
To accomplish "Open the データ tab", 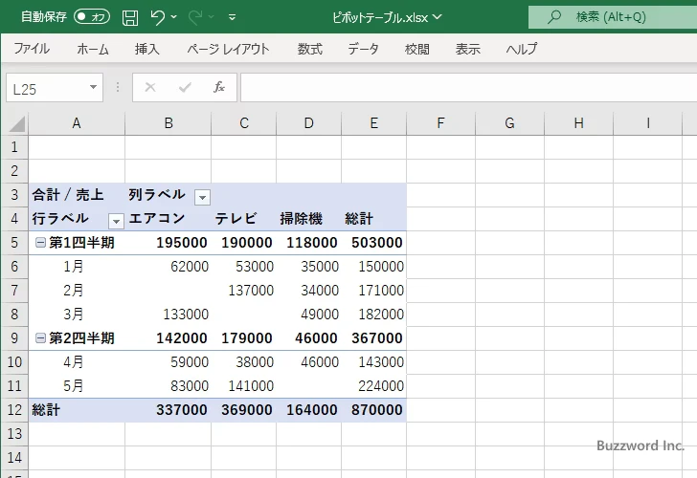I will coord(363,49).
